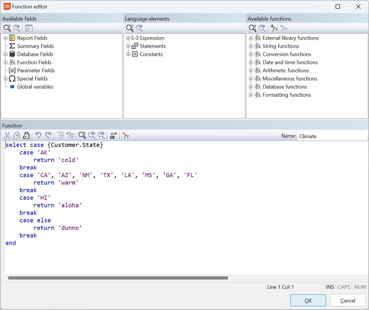Expand the Statements node
Image resolution: width=369 pixels, height=310 pixels.
[128, 46]
